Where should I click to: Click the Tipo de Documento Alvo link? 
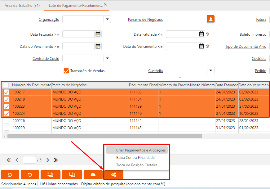click(x=246, y=47)
